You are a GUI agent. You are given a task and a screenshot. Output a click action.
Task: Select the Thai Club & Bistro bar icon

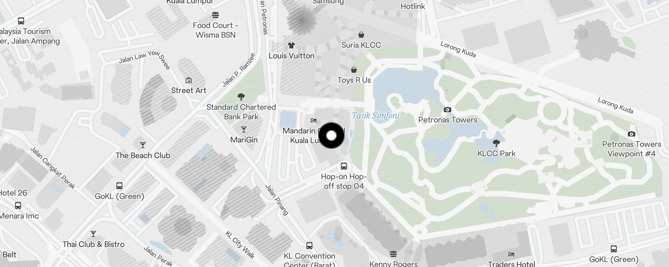point(93,234)
